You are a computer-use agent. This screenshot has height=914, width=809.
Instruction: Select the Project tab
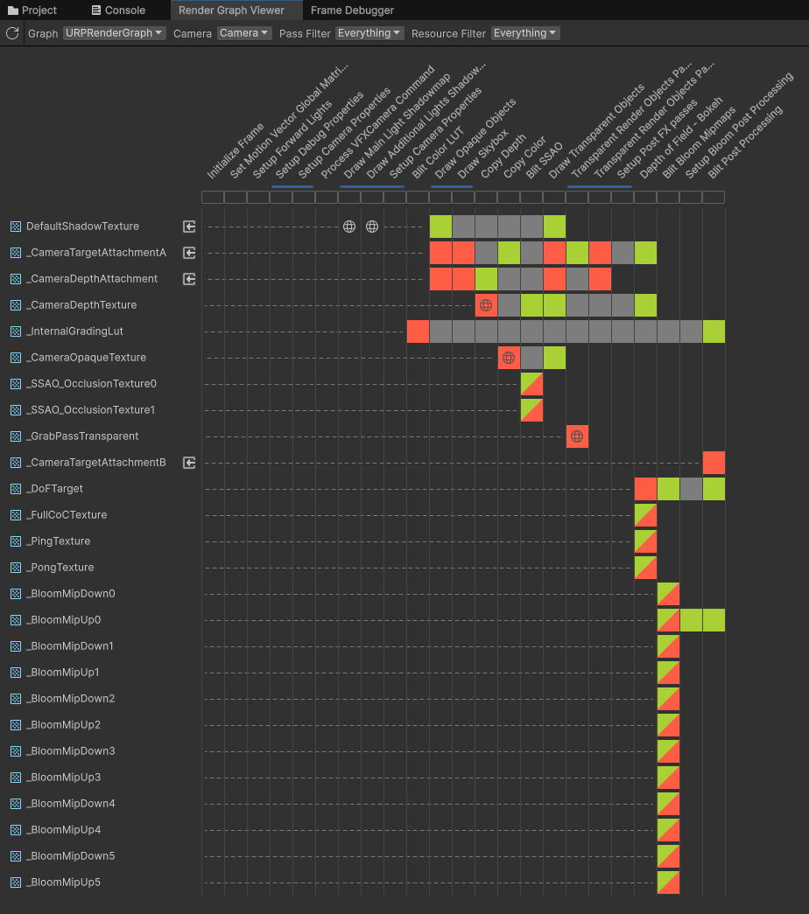pos(35,10)
